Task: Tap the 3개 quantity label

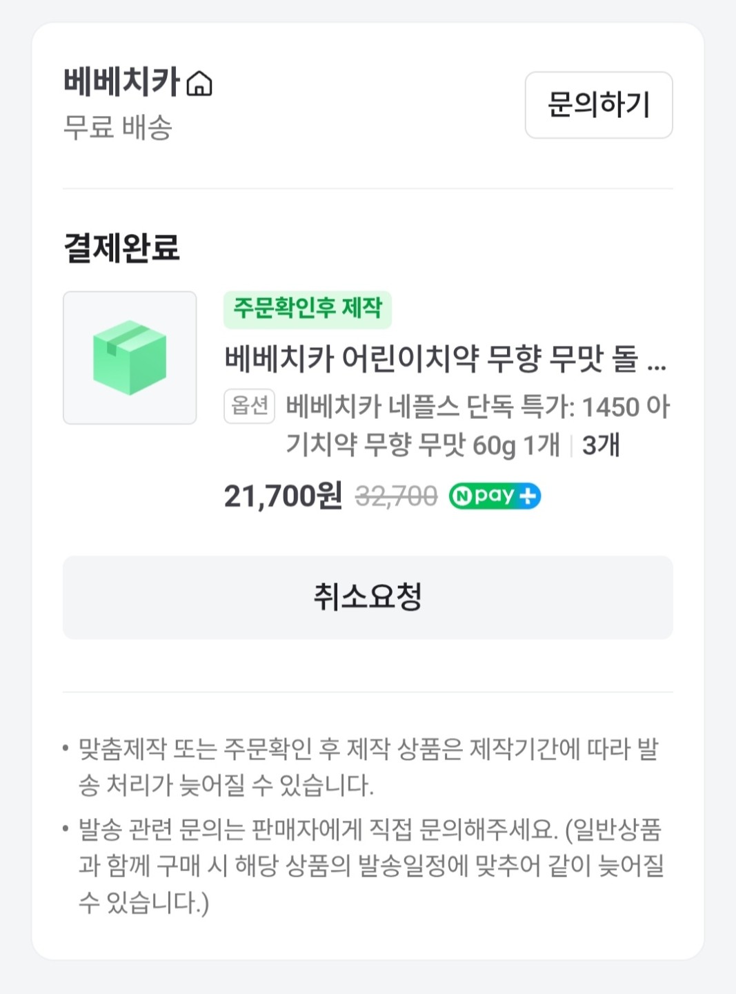Action: click(601, 445)
